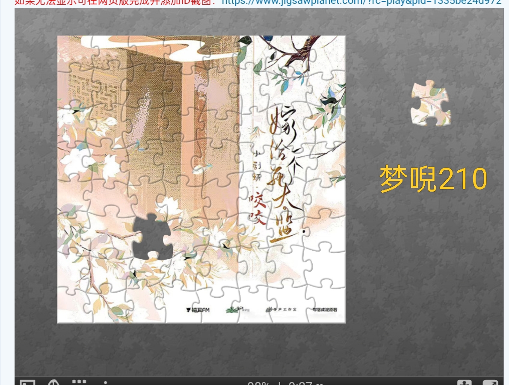Click the red Chinese instruction text at top
The width and height of the screenshot is (509, 385).
click(115, 2)
